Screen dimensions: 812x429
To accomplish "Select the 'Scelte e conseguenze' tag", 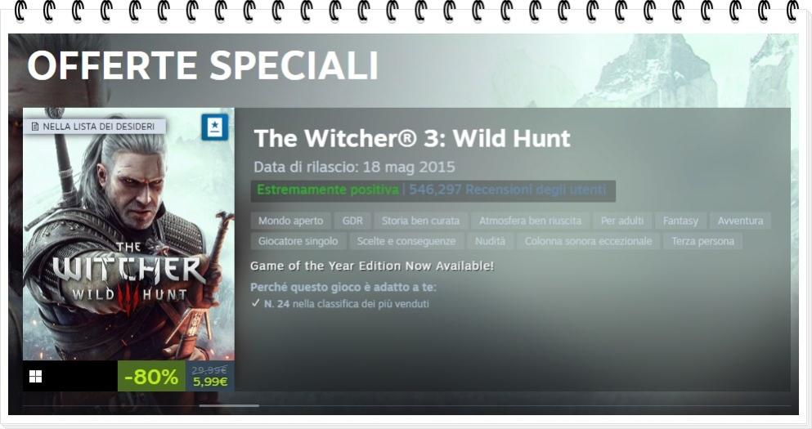I will tap(406, 241).
